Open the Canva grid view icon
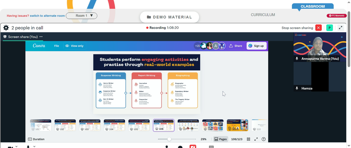 point(249,139)
